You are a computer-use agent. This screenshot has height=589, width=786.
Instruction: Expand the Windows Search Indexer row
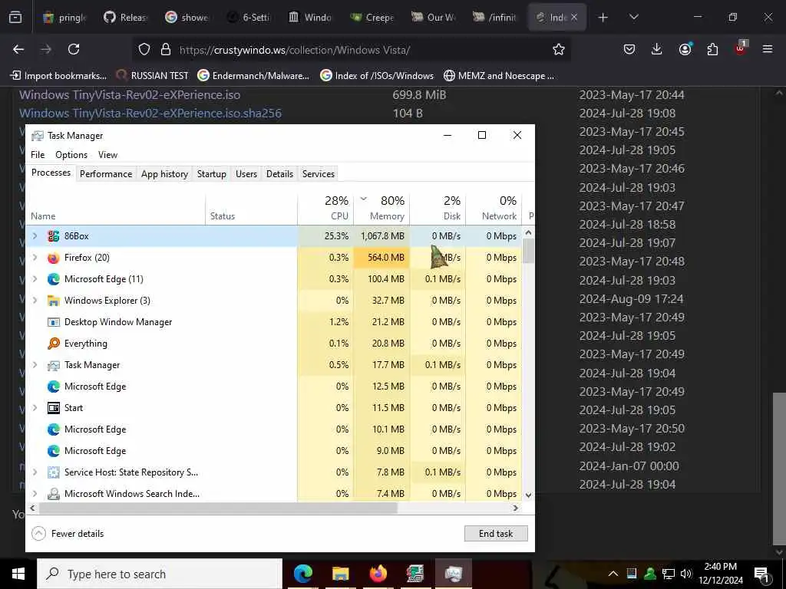(x=35, y=494)
